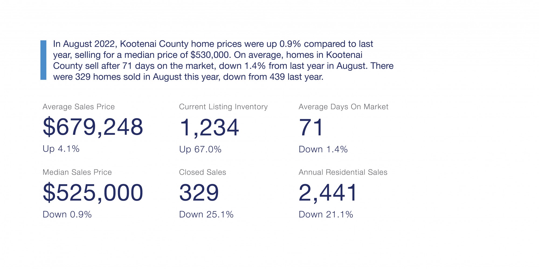Select the Current Listing Inventory label
Screen dimensions: 539x269
tap(223, 107)
